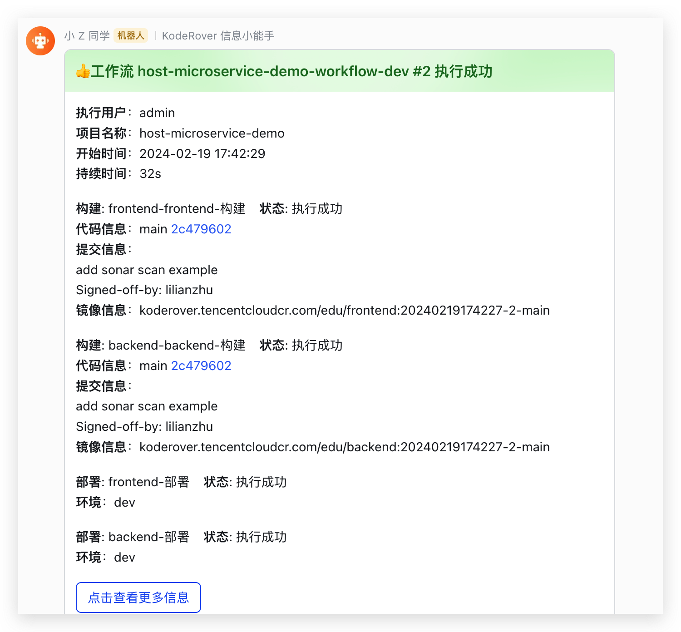The width and height of the screenshot is (681, 632).
Task: Click the 执行用户 admin value
Action: click(x=157, y=113)
